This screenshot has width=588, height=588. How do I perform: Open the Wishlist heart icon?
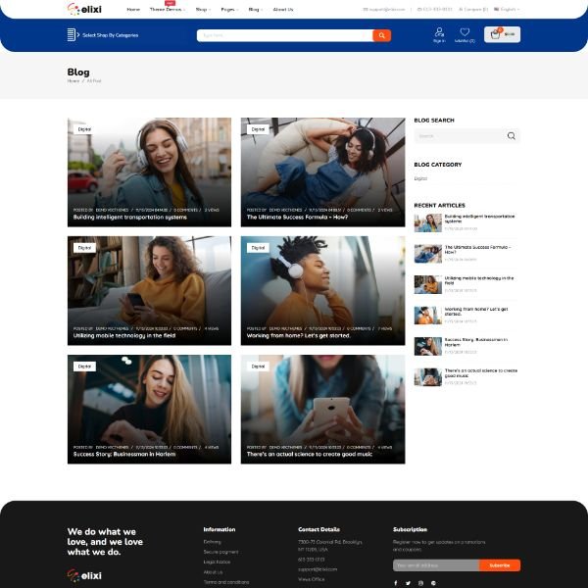465,32
